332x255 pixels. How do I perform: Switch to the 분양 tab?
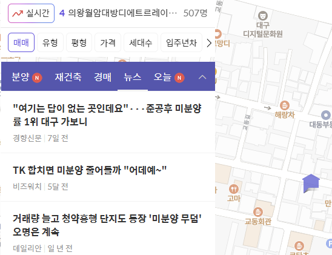click(21, 77)
